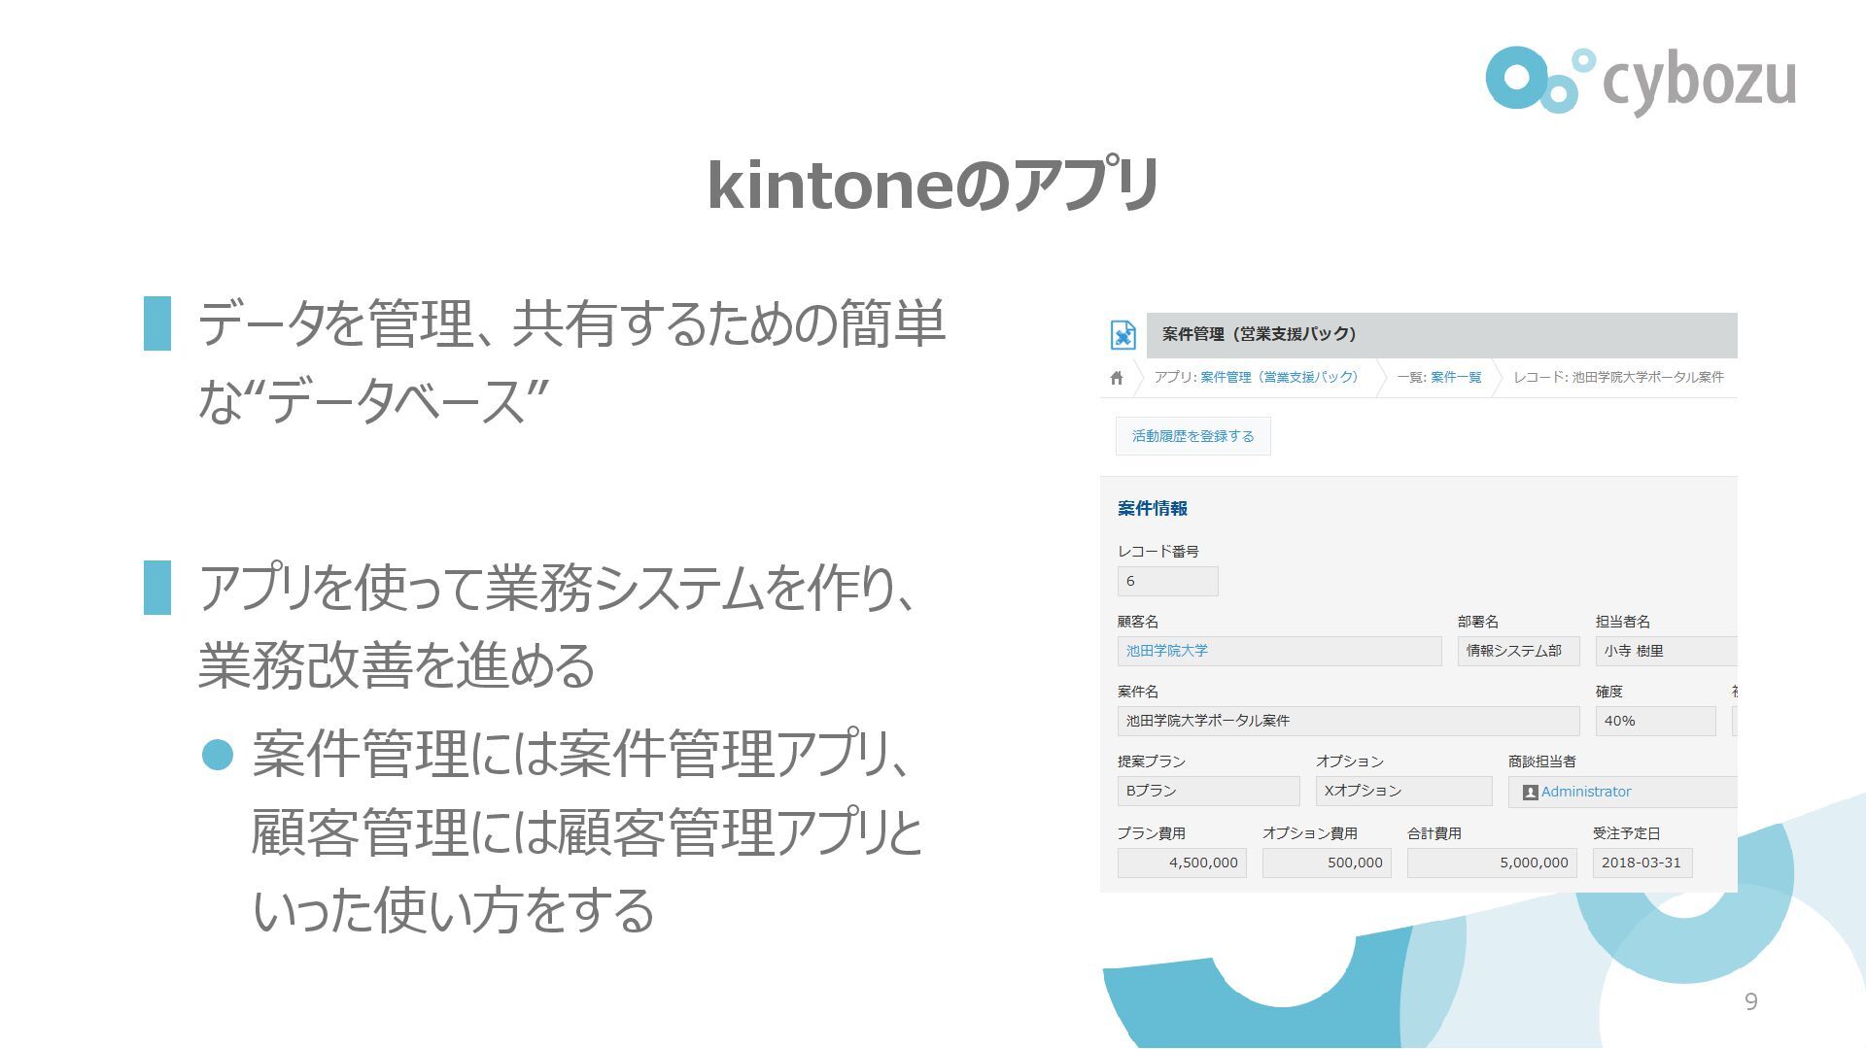Screen dimensions: 1866x1049
Task: Click the cybozu logo
Action: click(1640, 81)
